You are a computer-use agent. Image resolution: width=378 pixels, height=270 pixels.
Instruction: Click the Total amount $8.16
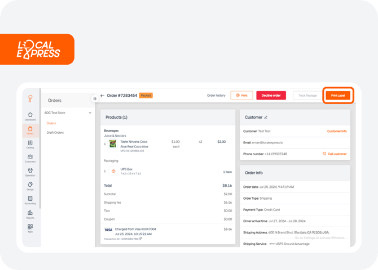(227, 186)
